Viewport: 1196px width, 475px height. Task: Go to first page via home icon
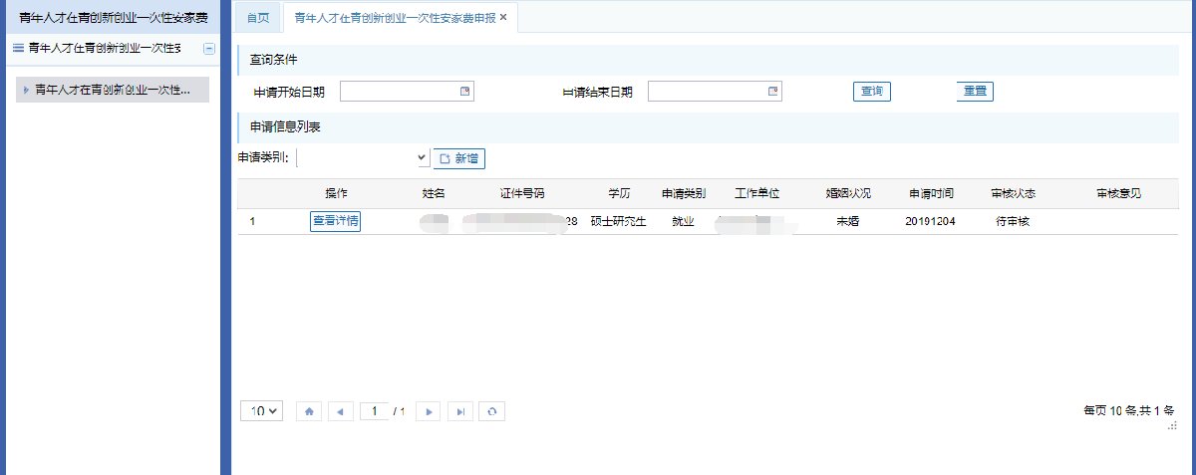tap(310, 411)
